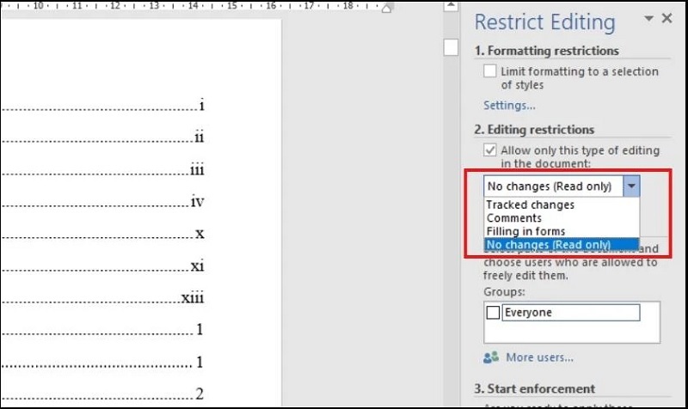The height and width of the screenshot is (409, 688).
Task: Click the No changes (Read only) combo box
Action: click(552, 186)
